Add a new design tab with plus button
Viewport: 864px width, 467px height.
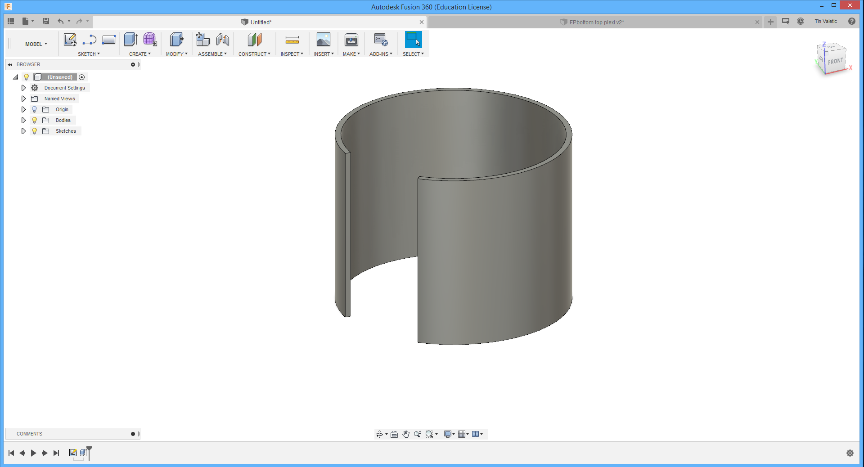771,22
